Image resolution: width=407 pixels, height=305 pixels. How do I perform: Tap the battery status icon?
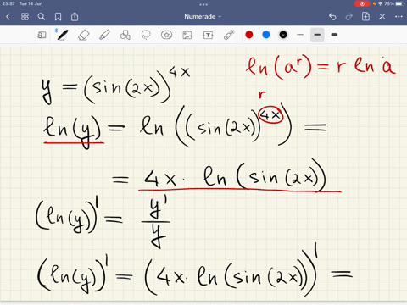click(399, 3)
